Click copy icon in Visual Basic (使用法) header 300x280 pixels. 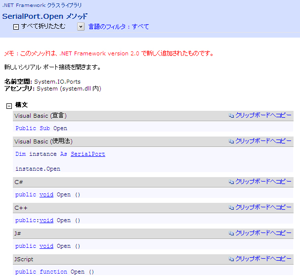point(231,141)
